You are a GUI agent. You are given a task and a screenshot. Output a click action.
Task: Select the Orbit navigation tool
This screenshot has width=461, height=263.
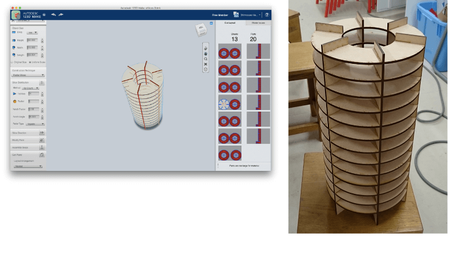pos(206,48)
